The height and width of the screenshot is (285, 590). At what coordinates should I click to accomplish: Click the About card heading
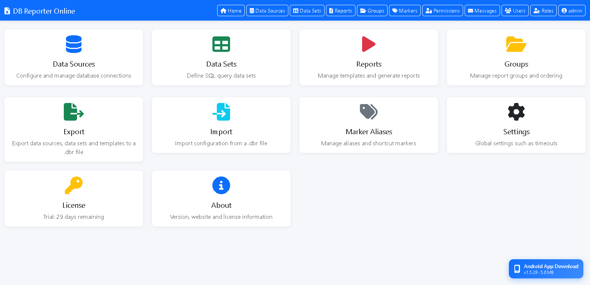click(221, 205)
